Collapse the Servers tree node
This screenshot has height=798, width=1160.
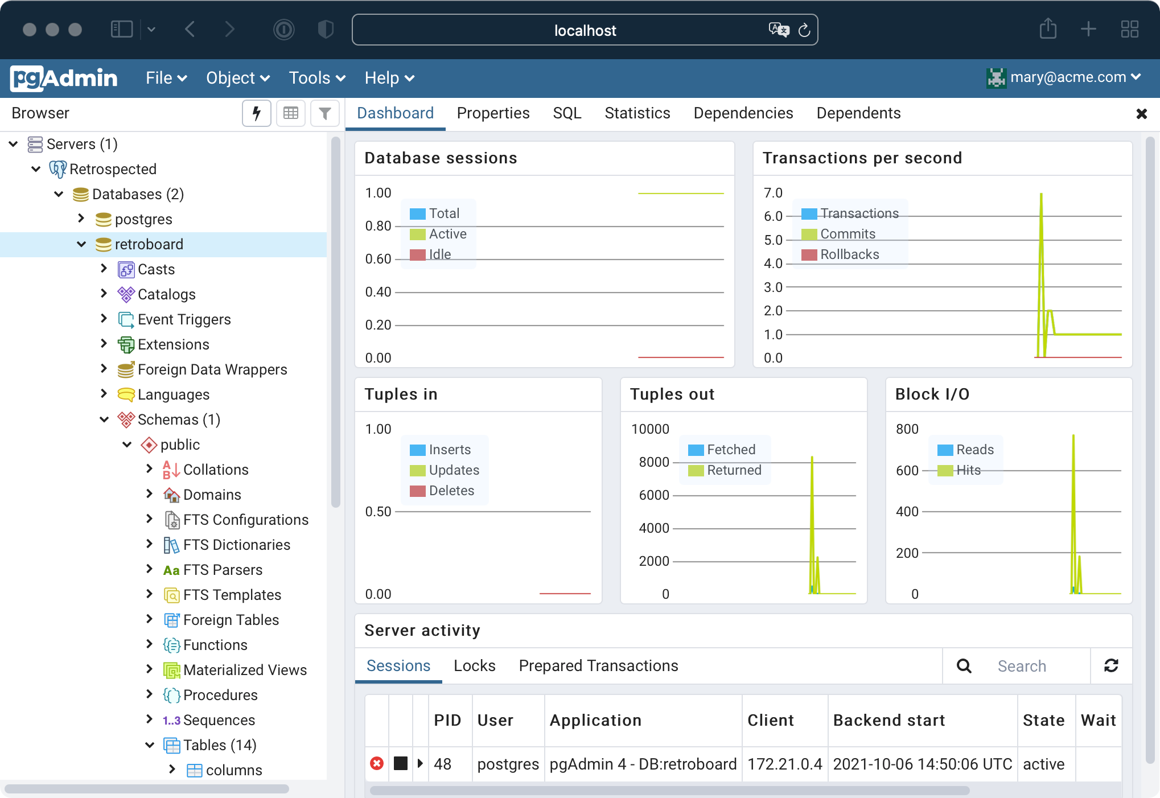(x=13, y=144)
